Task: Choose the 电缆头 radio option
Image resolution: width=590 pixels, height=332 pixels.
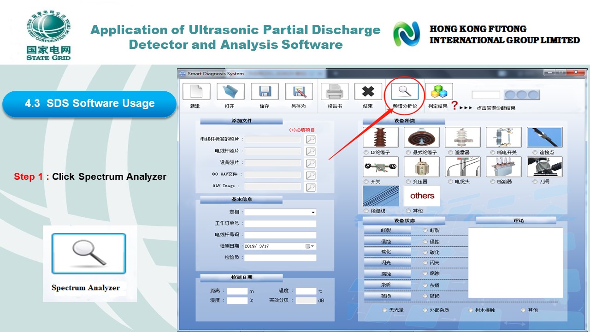Action: pyautogui.click(x=450, y=182)
